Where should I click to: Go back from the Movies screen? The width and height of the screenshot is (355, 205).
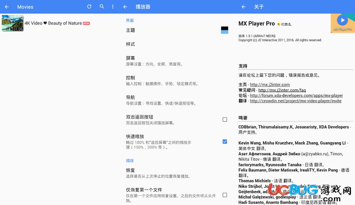click(x=7, y=7)
